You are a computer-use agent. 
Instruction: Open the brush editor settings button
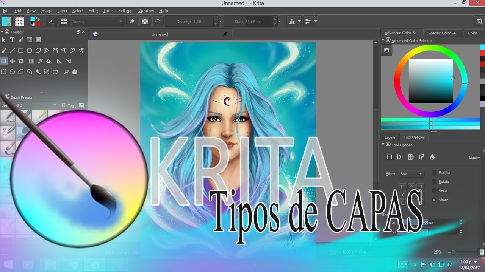(x=51, y=22)
